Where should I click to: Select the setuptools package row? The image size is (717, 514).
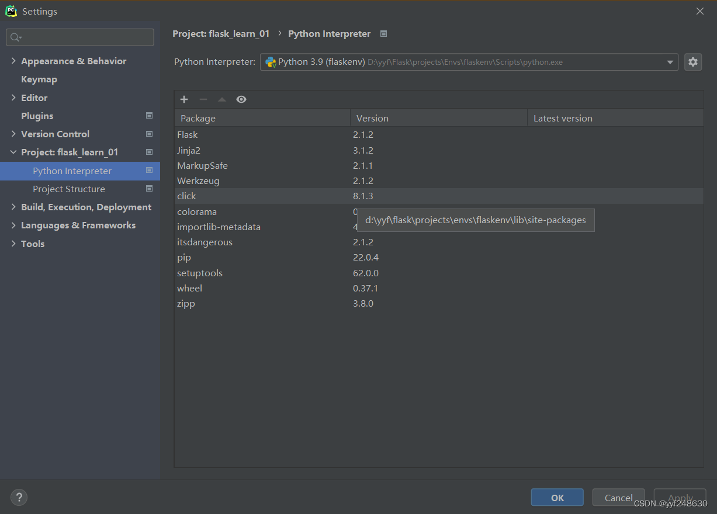point(439,273)
